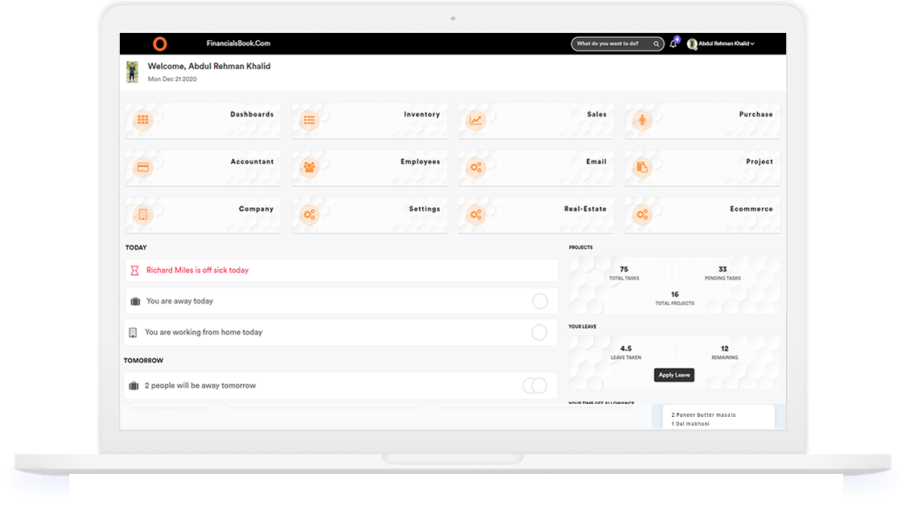Image resolution: width=906 pixels, height=506 pixels.
Task: Click the 75 Total Tasks stat
Action: [x=624, y=274]
